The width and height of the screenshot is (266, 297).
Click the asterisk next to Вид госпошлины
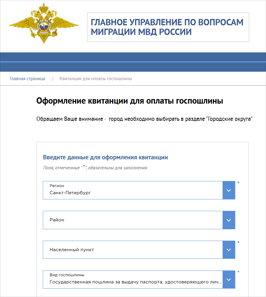(x=239, y=272)
